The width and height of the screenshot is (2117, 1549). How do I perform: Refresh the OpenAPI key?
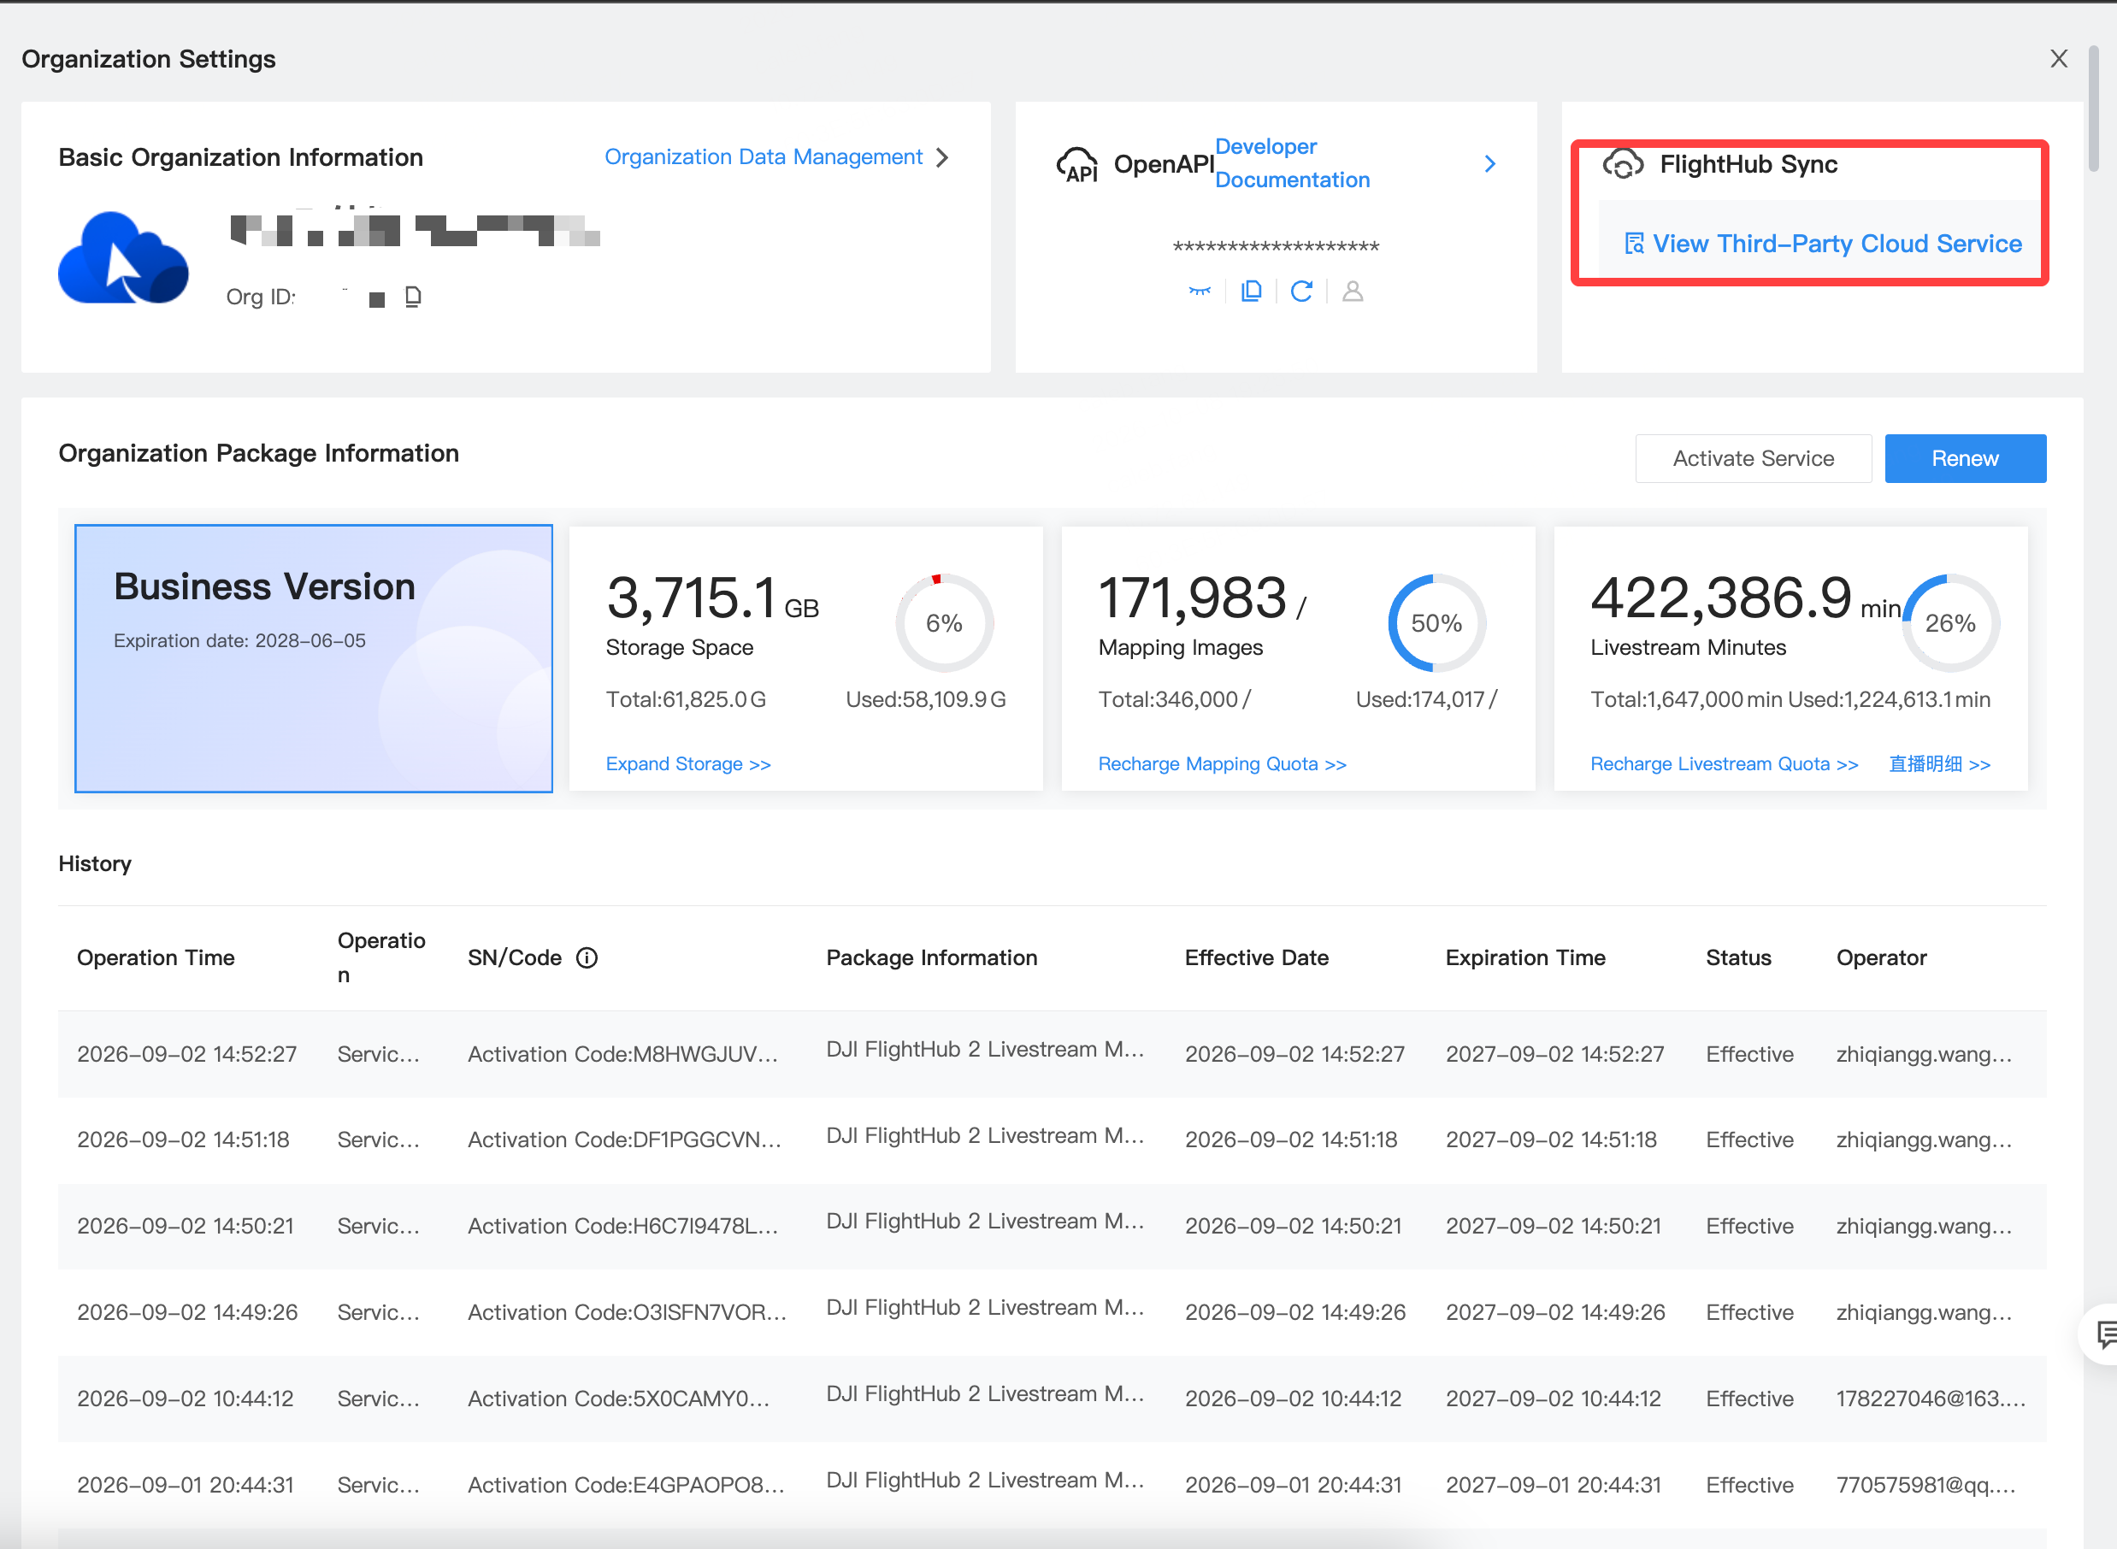tap(1301, 292)
